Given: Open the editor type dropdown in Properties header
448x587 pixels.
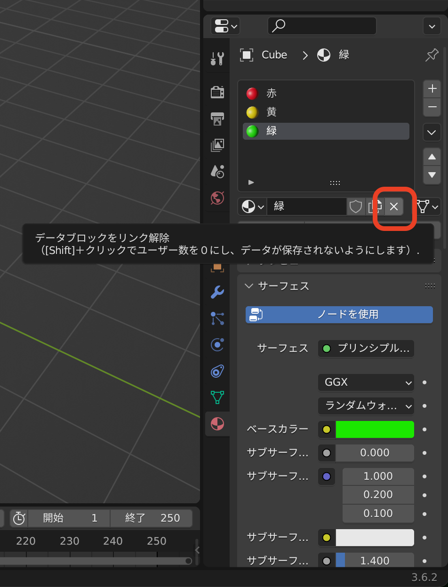Looking at the screenshot, I should [225, 26].
